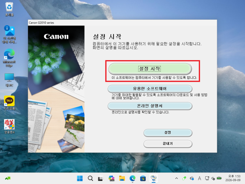The width and height of the screenshot is (245, 184).
Task: Open the 온라인 설명서 manual
Action: [x=150, y=106]
